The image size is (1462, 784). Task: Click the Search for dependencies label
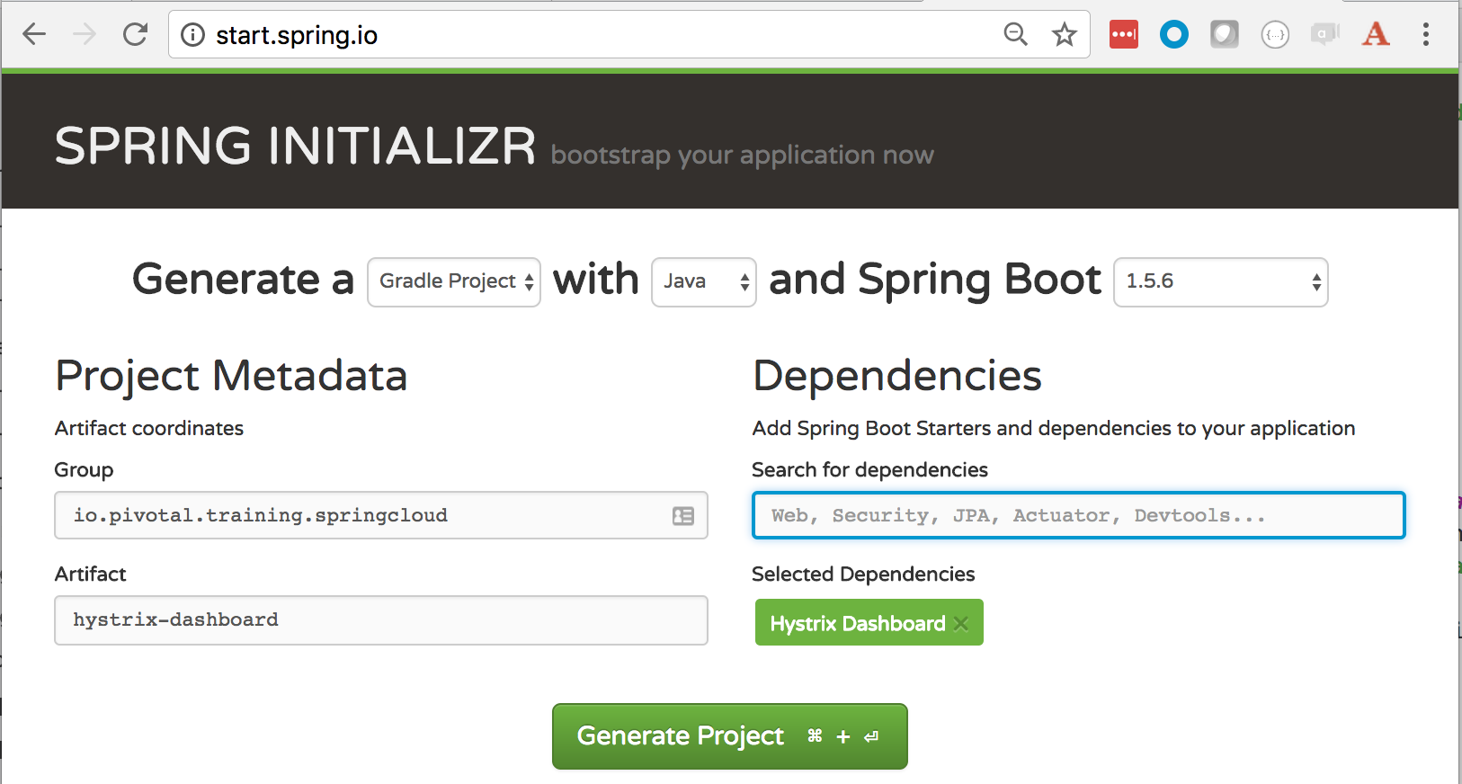869,469
